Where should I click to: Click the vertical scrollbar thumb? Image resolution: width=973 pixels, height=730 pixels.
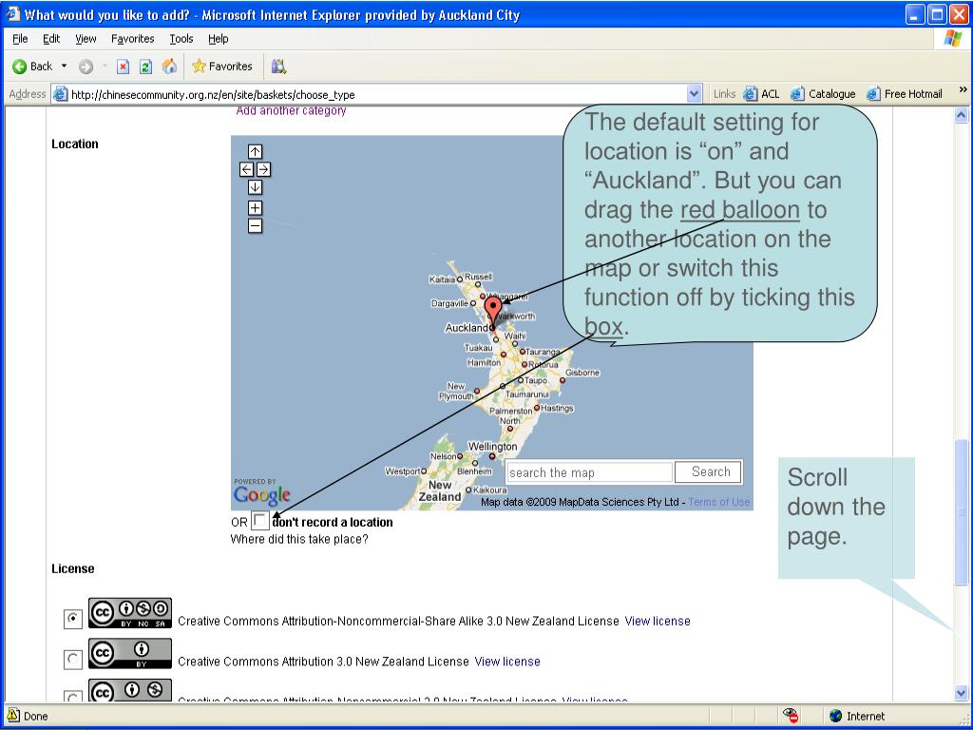coord(962,512)
